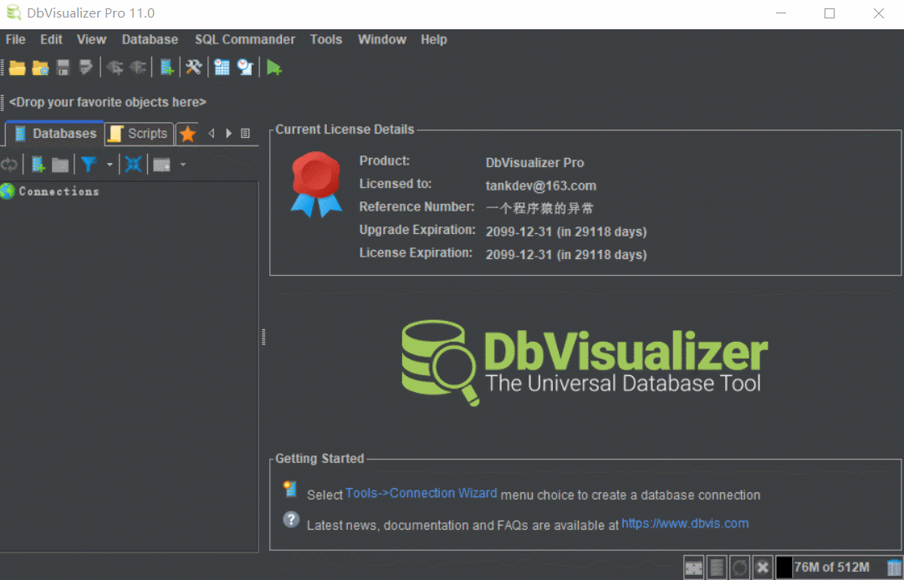Click the 76M of 512M memory indicator
This screenshot has width=904, height=580.
pos(830,566)
